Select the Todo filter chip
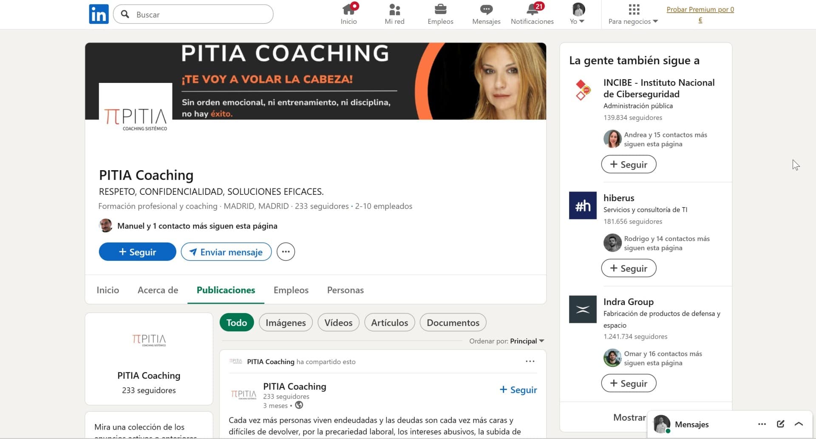 [x=236, y=322]
